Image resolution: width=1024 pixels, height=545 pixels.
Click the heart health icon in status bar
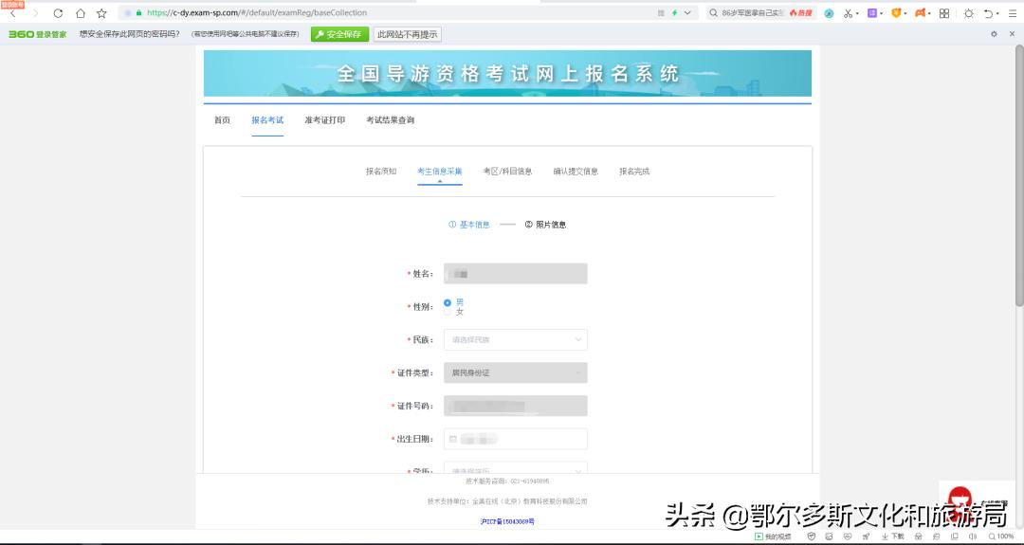tap(848, 536)
